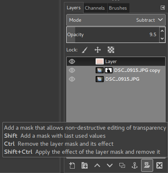Image resolution: width=168 pixels, height=173 pixels.
Task: Anchor the floating layer
Action: pos(135,165)
